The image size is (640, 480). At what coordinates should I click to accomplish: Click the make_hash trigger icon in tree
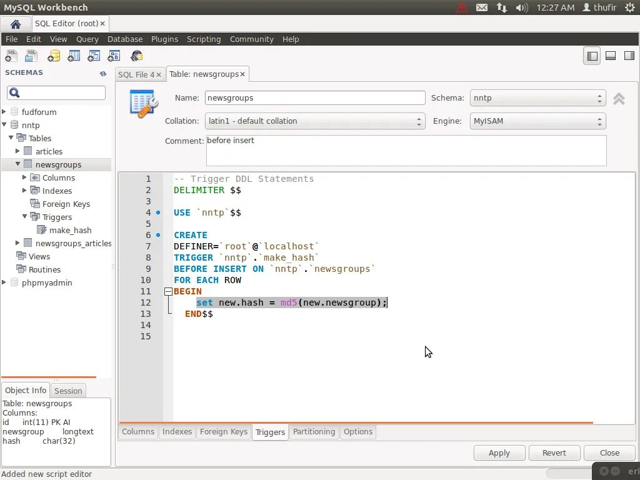point(42,230)
